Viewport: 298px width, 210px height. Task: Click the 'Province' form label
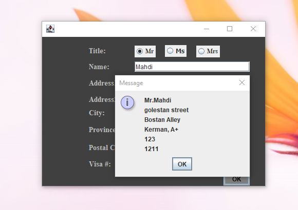click(102, 130)
